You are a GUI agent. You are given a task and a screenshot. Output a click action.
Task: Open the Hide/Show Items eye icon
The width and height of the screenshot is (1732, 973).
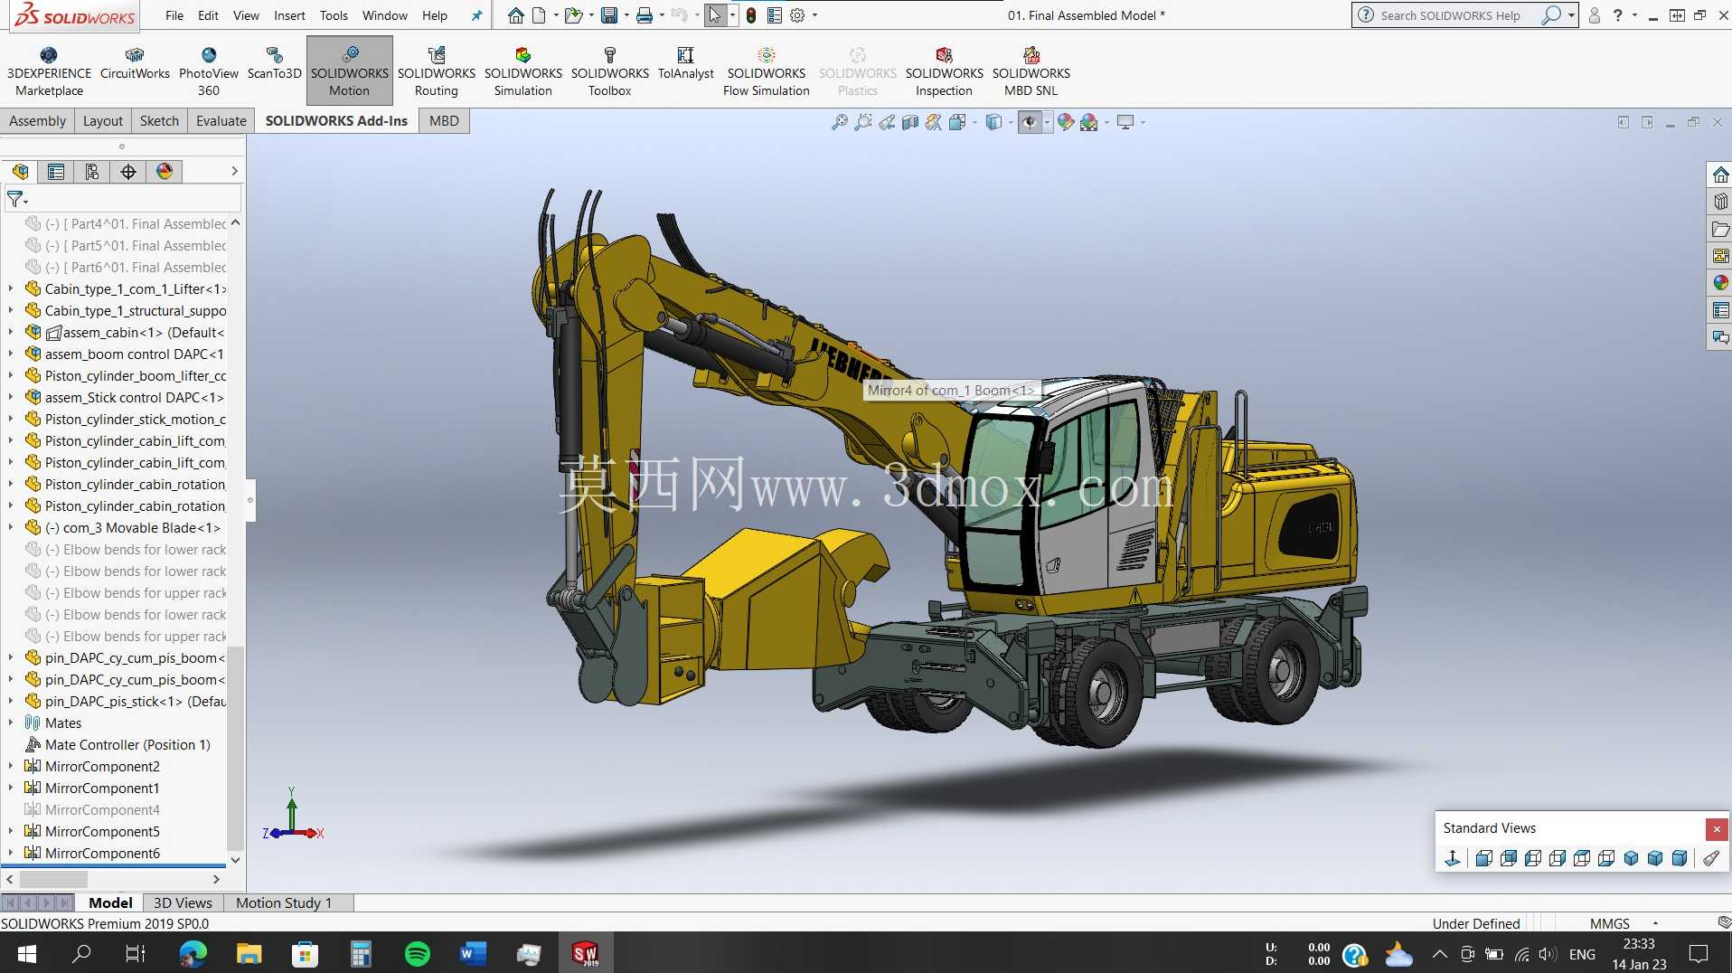1030,122
